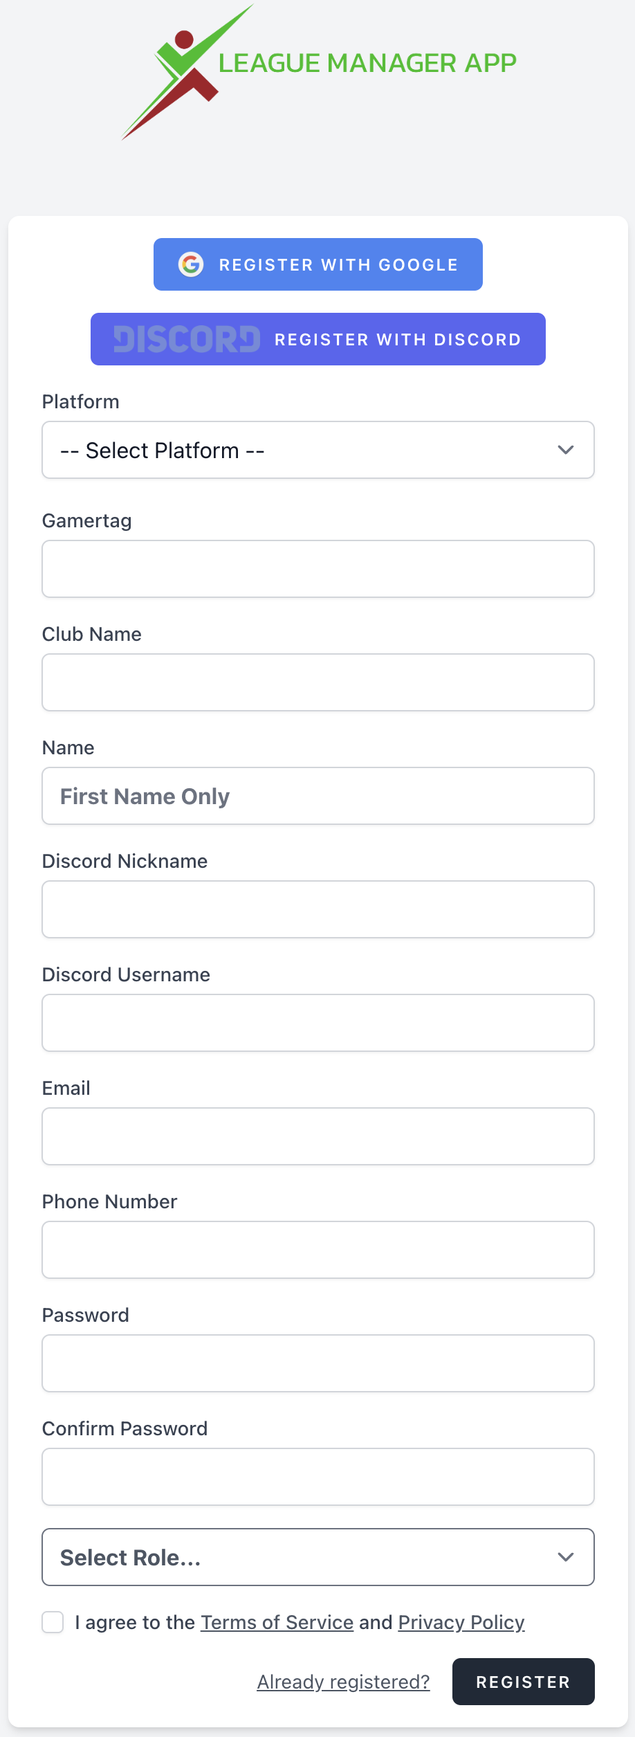Select the Phone Number field

point(318,1250)
